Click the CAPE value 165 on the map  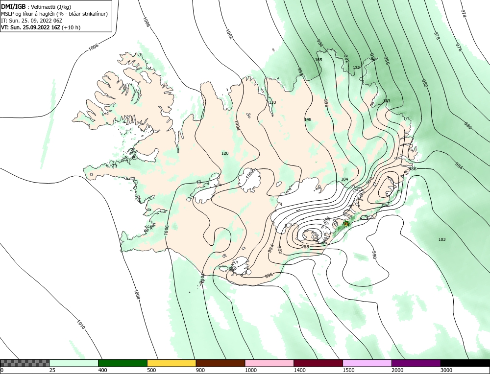[x=318, y=60]
